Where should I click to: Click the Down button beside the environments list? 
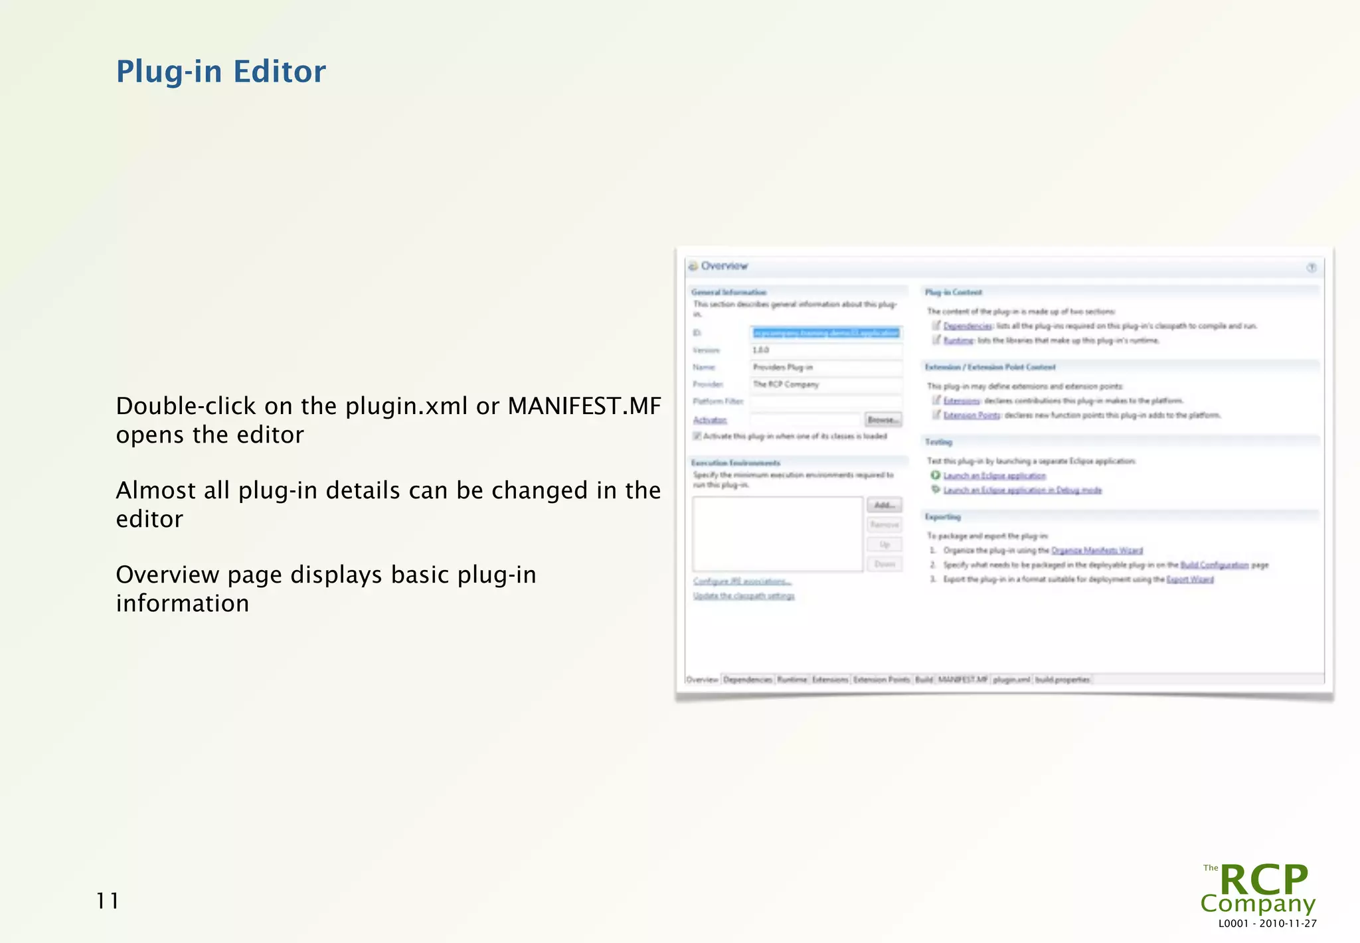885,564
